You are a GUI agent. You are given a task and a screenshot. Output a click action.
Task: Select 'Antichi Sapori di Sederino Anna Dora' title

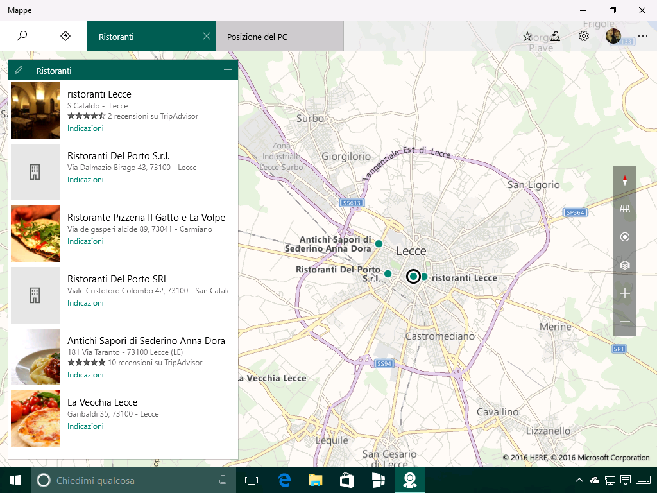[x=146, y=341]
